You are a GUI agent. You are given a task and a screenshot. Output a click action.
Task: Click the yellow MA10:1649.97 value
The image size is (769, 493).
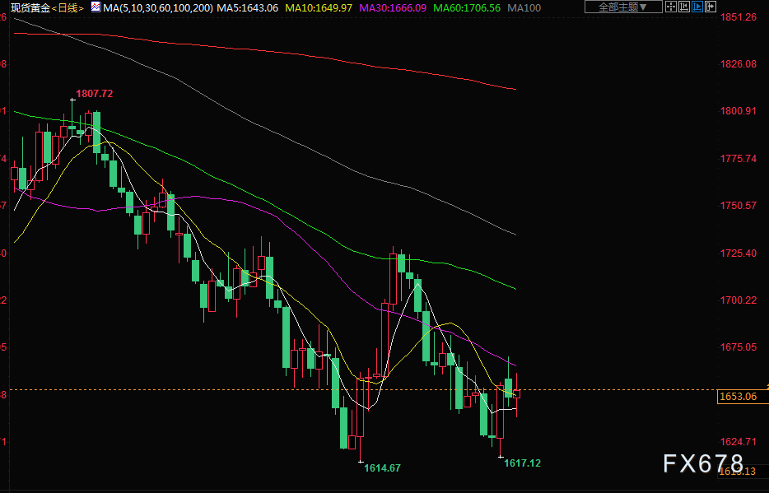pos(319,8)
